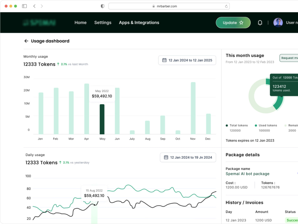Select the short Oct bar
298x224 pixels.
(x=178, y=132)
